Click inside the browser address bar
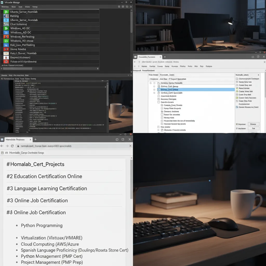Viewport: 266px width, 266px height. [65, 146]
